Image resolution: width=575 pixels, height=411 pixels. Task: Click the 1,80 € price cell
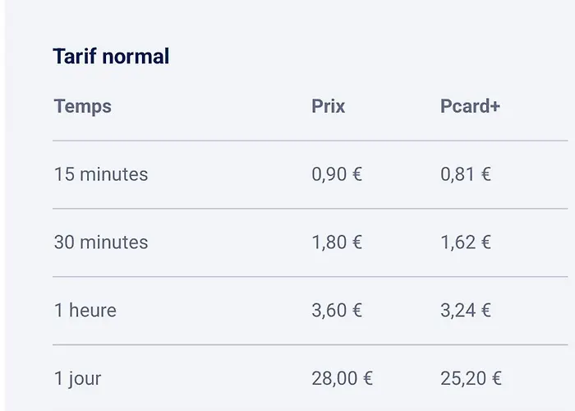pyautogui.click(x=337, y=242)
